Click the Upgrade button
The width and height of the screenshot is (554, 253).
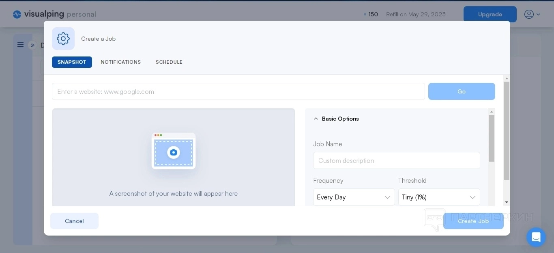490,14
